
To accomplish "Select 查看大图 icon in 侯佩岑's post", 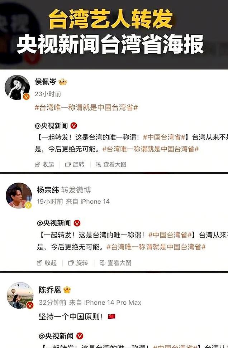I will click(x=98, y=164).
